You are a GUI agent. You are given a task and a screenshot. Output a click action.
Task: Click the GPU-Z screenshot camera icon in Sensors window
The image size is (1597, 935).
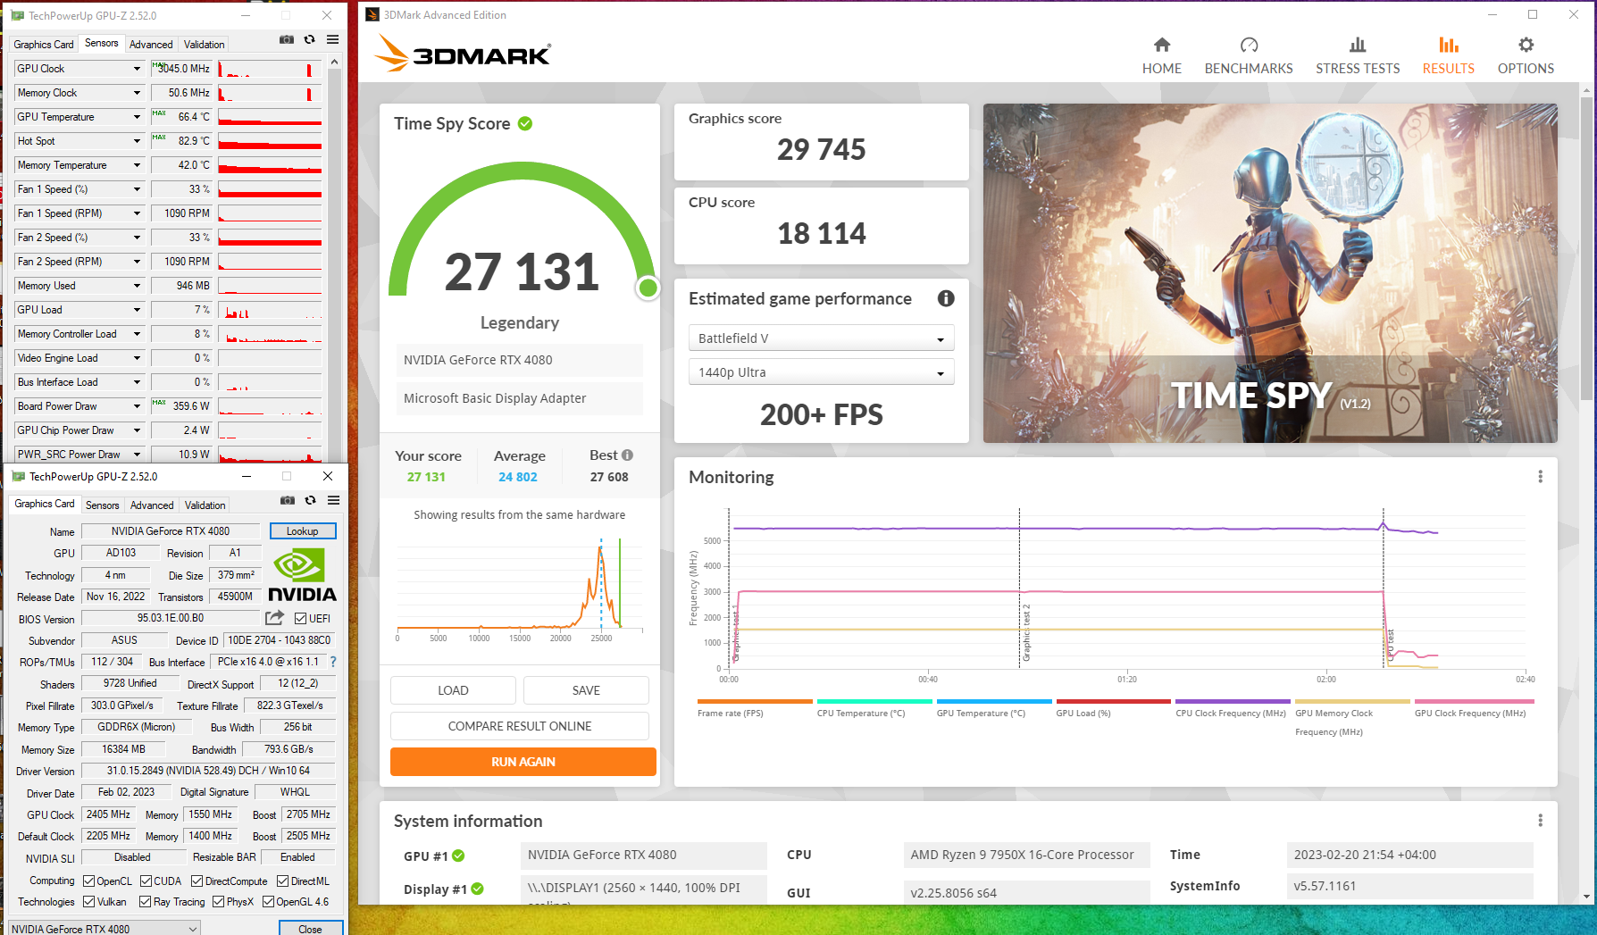(287, 40)
